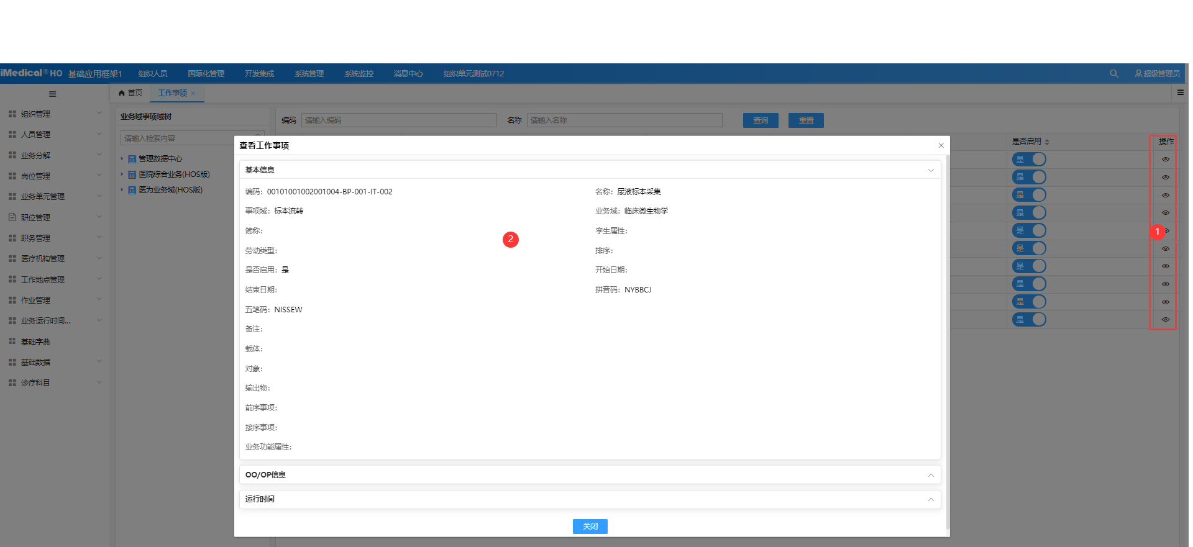This screenshot has width=1193, height=547.
Task: Open the 超级管理员 user menu
Action: [1157, 73]
